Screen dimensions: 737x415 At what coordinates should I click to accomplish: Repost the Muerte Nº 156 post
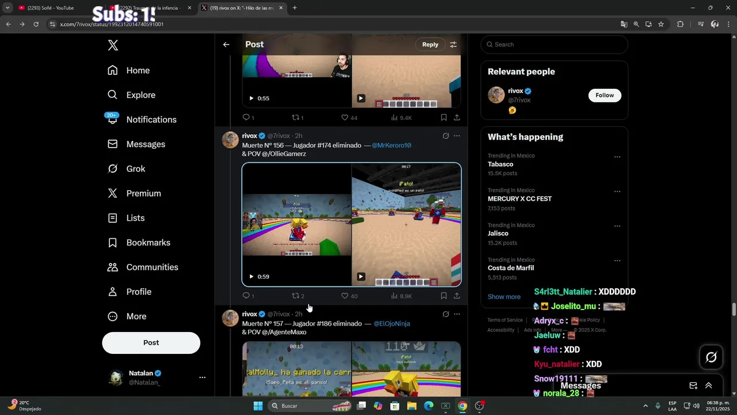click(x=298, y=296)
